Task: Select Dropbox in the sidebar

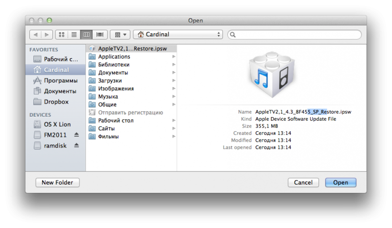Action: 56,102
